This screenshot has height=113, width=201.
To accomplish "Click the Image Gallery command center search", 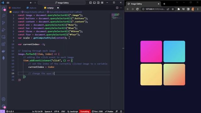I will click(62, 3).
